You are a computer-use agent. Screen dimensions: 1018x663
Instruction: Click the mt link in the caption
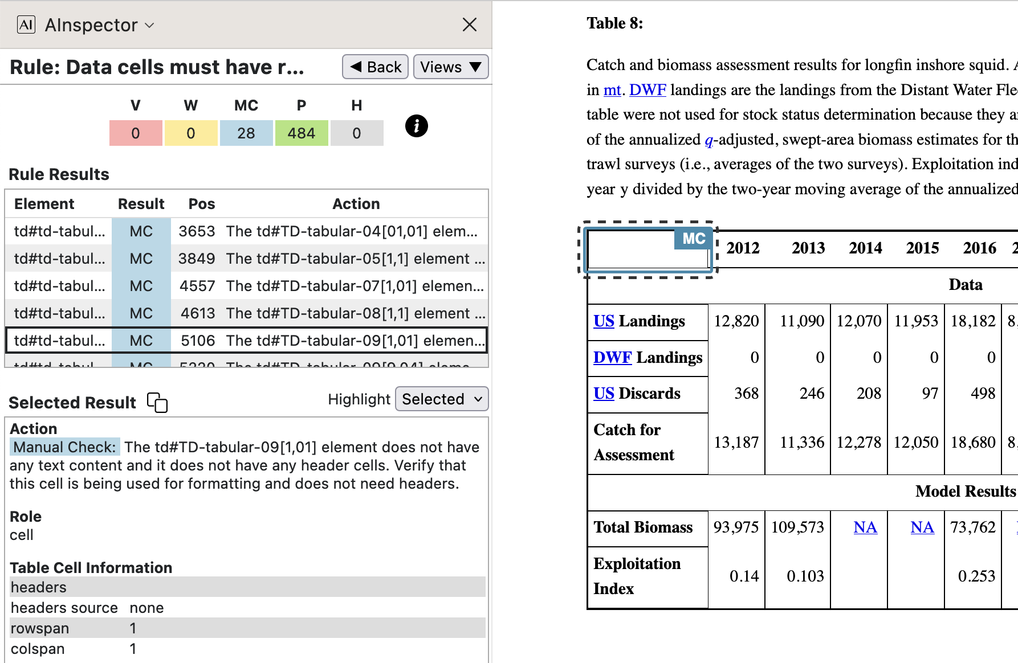pos(612,90)
